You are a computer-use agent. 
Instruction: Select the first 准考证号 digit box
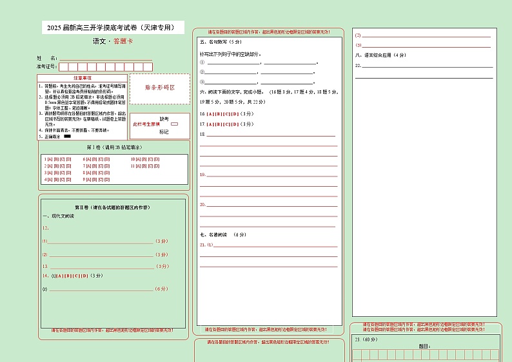click(63, 67)
